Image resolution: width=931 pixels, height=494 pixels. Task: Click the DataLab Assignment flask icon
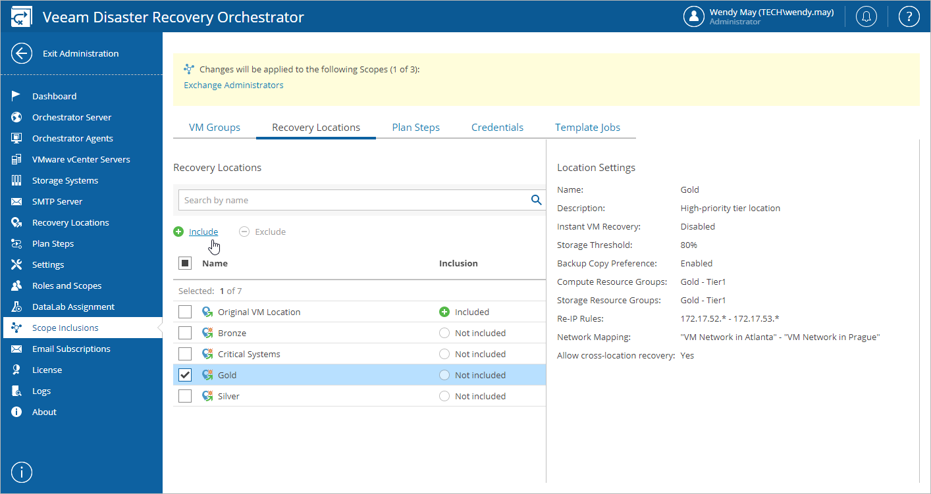pyautogui.click(x=17, y=307)
